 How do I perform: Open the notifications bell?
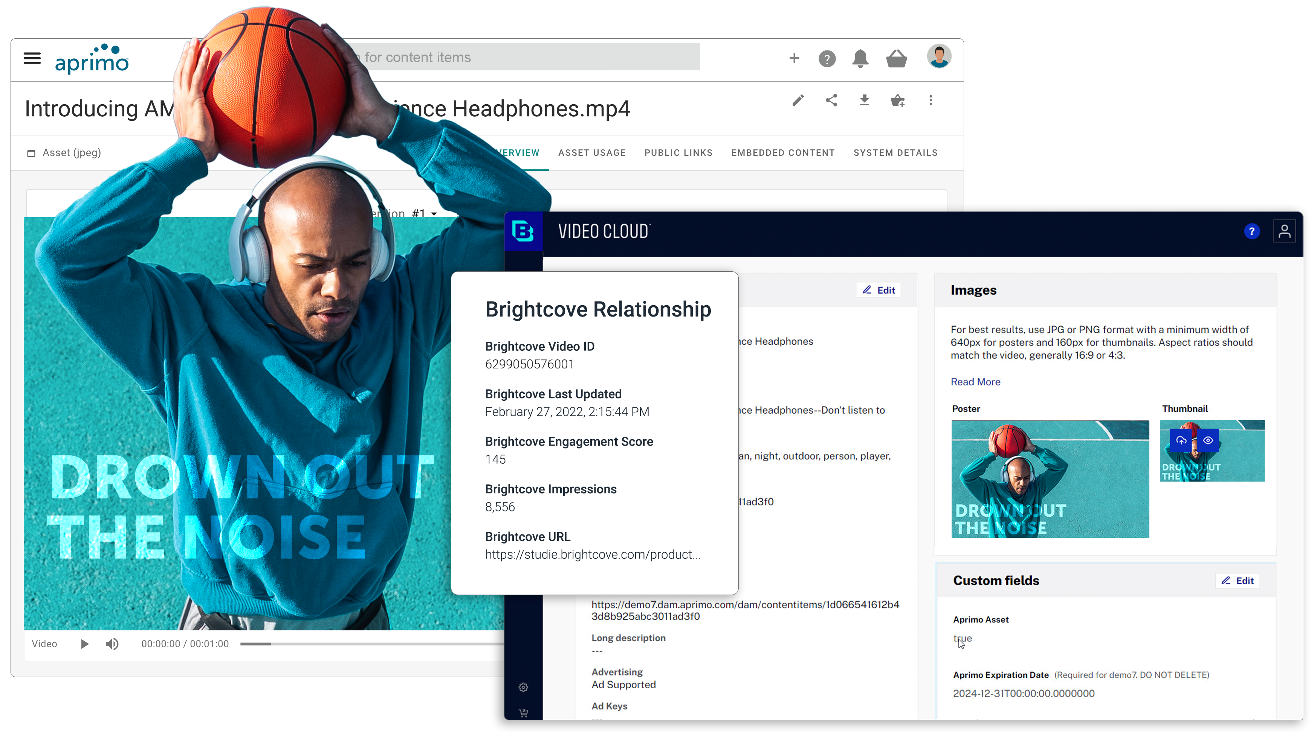tap(860, 59)
